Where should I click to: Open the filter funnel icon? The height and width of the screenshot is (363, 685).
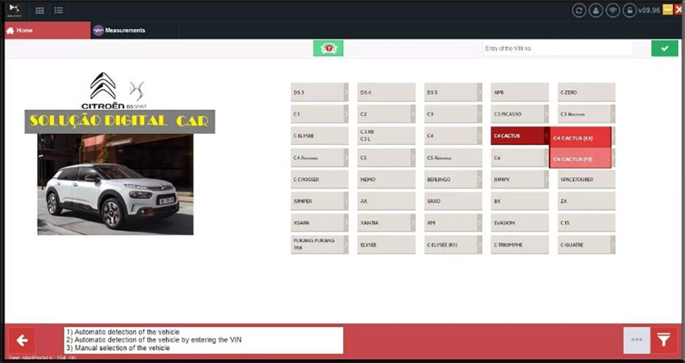click(664, 341)
